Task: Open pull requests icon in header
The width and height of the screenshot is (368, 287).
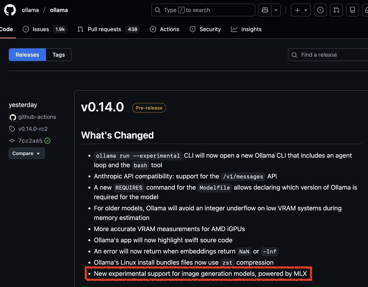Action: click(x=336, y=10)
